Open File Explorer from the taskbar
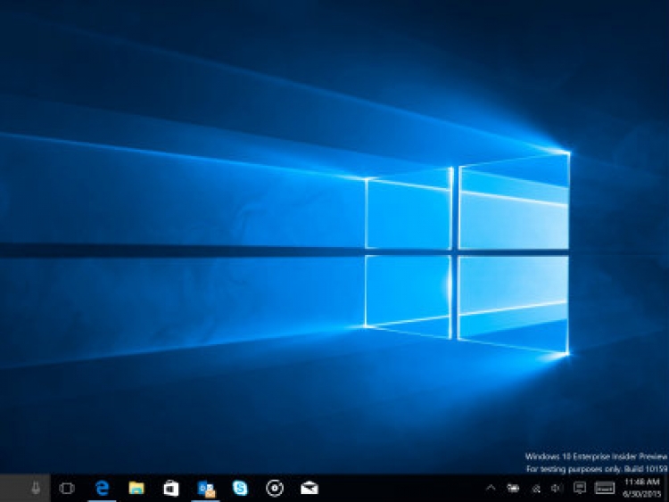 (x=136, y=488)
